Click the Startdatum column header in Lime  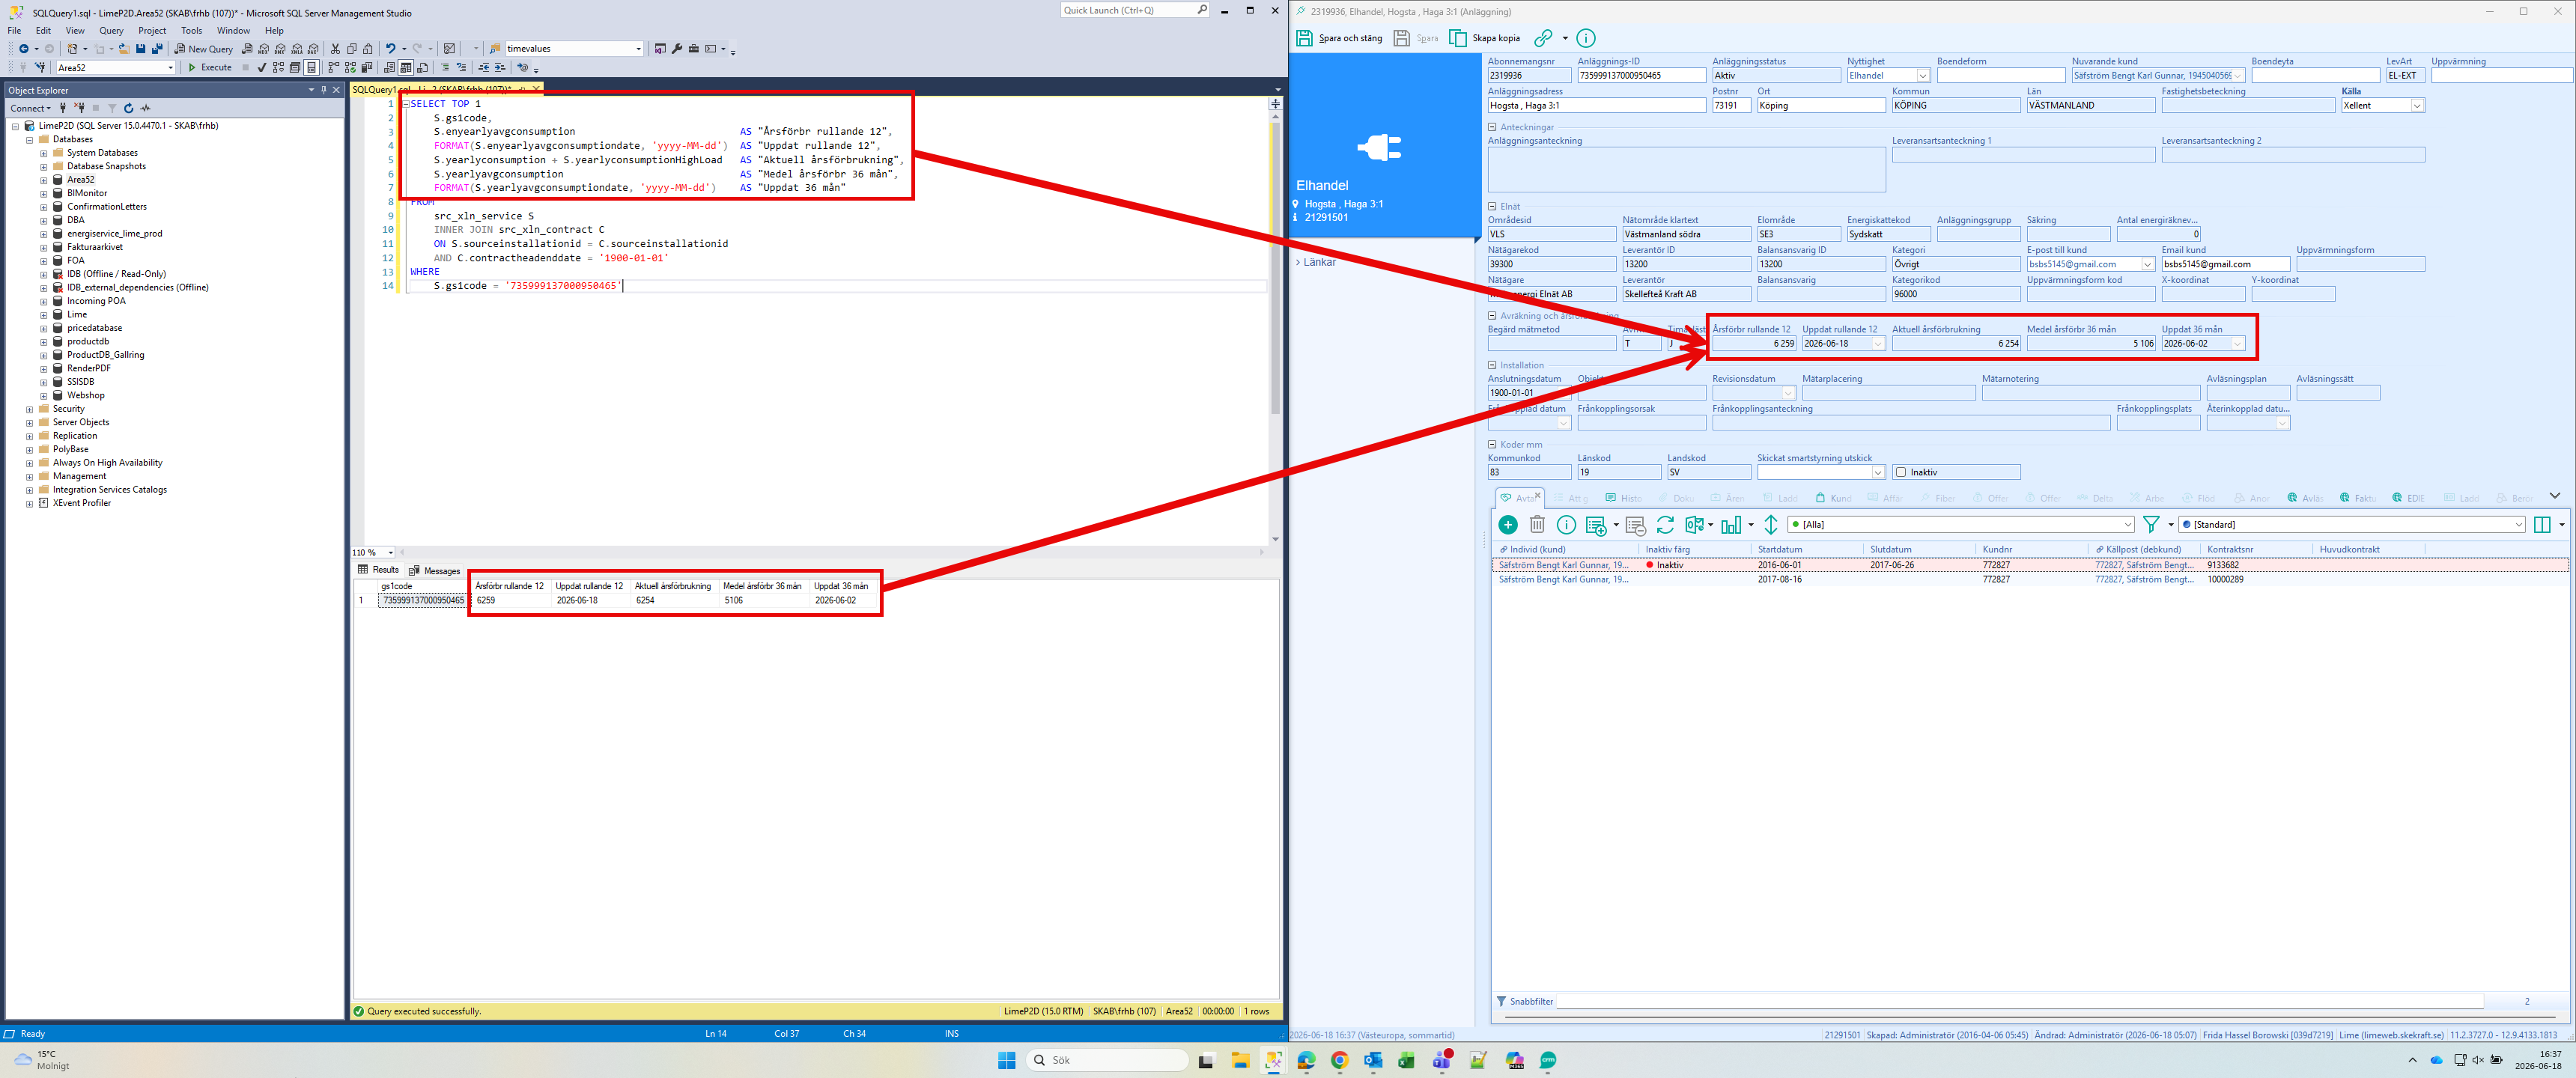click(x=1780, y=549)
